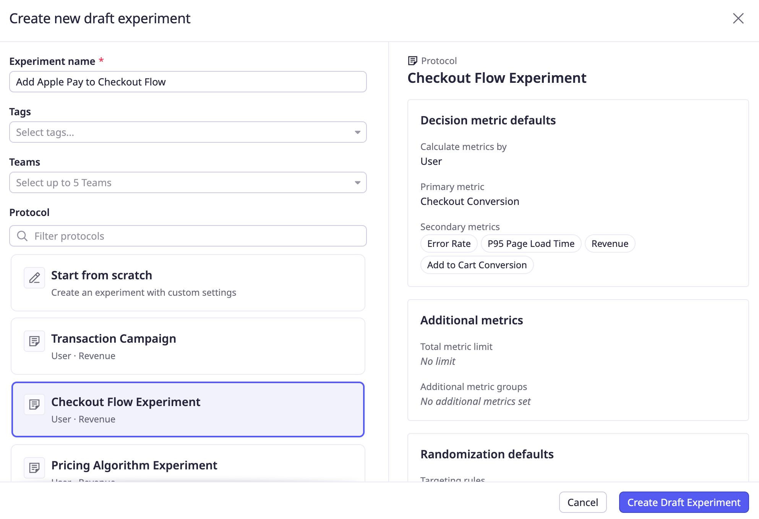759x519 pixels.
Task: Click the Select up to 5 Teams field
Action: tap(188, 182)
